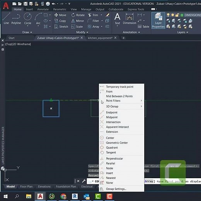Open Layer Properties palette
Image resolution: width=201 pixels, height=201 pixels.
tap(158, 20)
